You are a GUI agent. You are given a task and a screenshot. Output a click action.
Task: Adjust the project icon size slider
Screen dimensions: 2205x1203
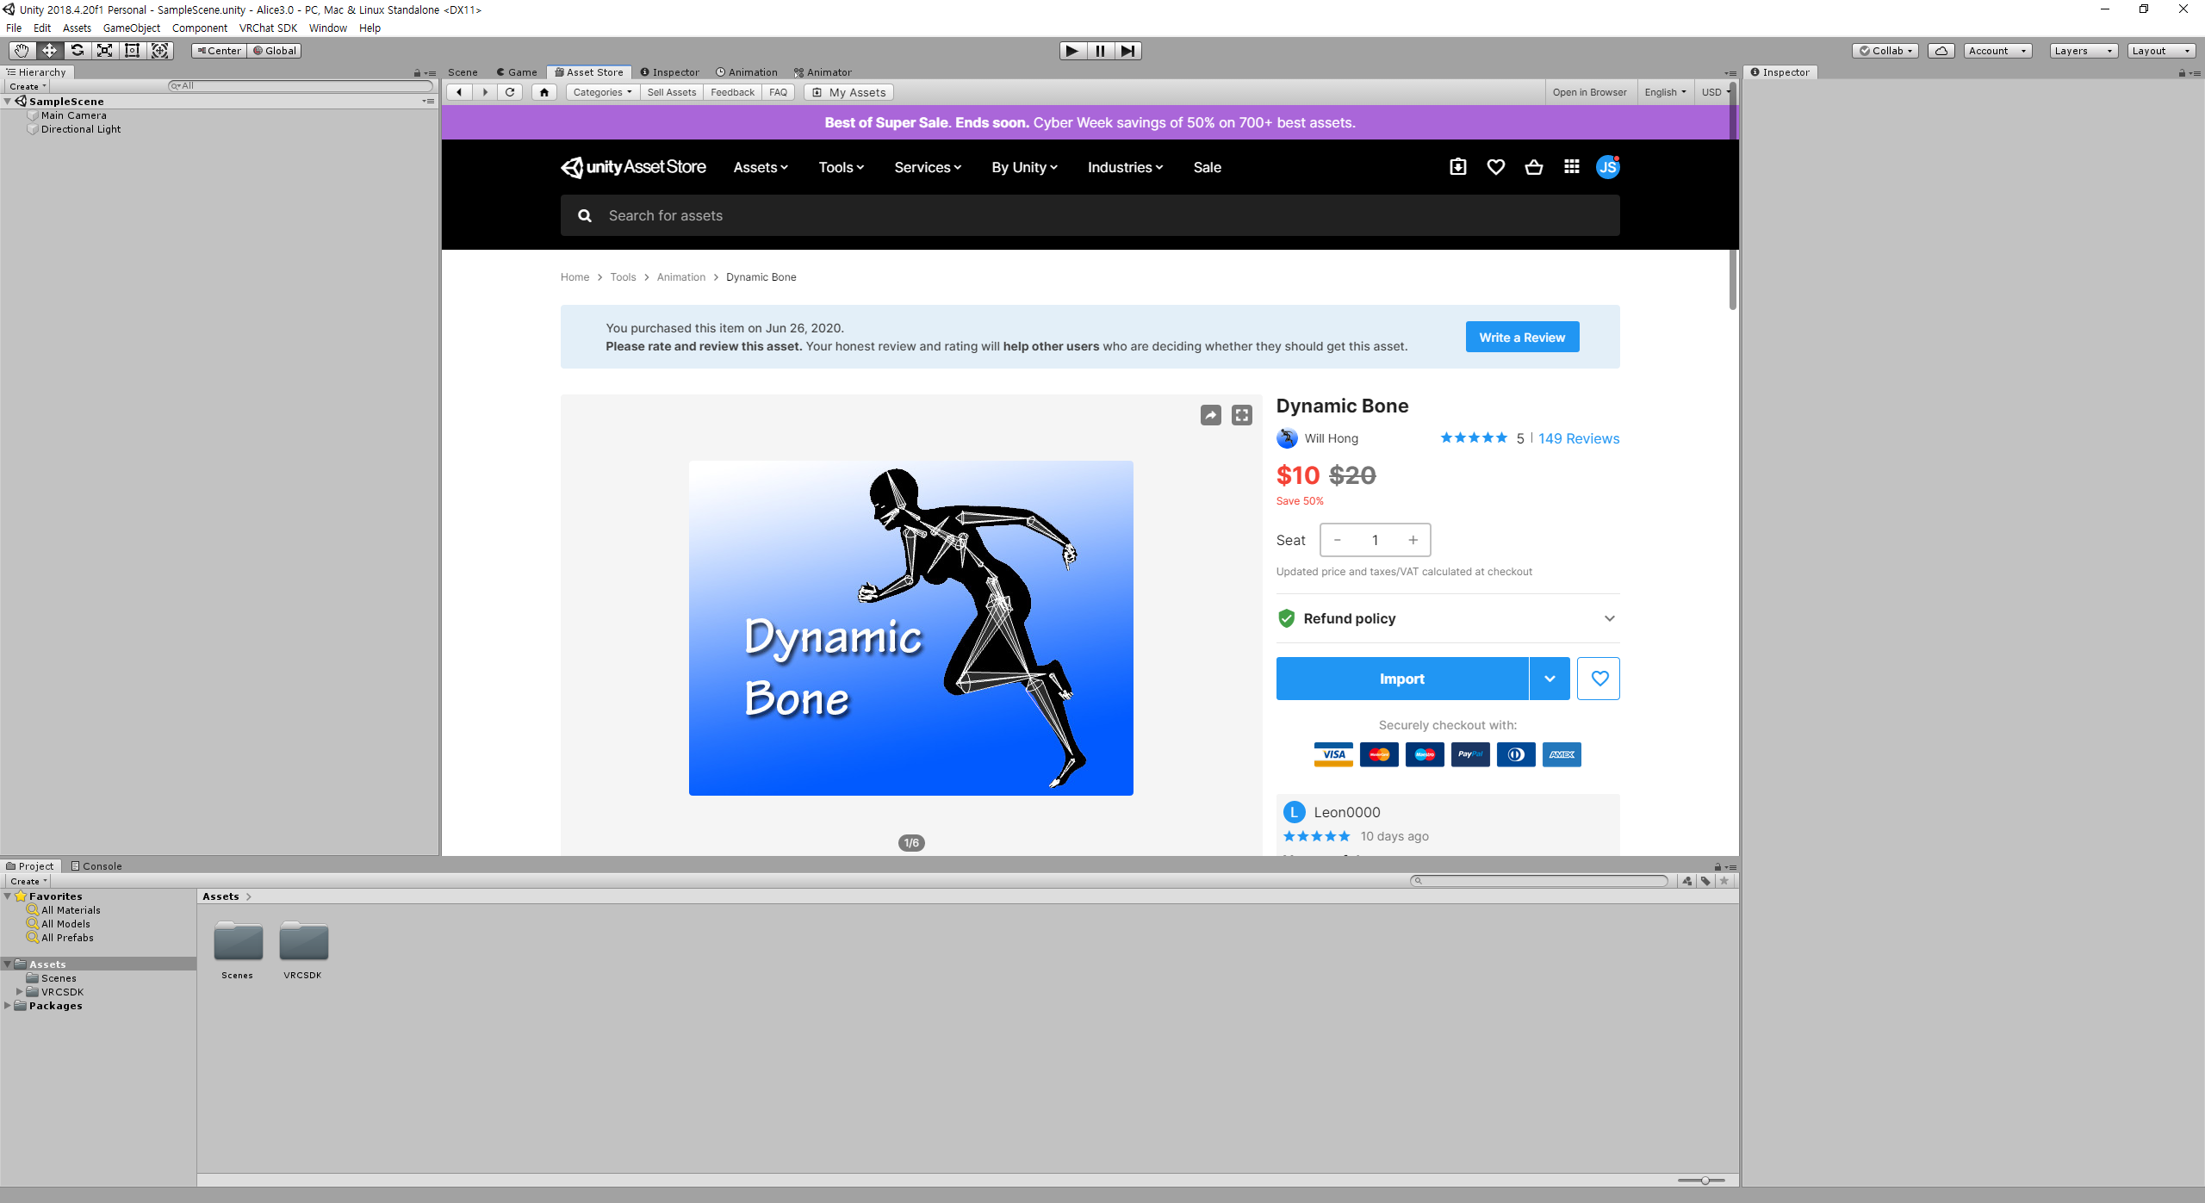tap(1704, 1181)
